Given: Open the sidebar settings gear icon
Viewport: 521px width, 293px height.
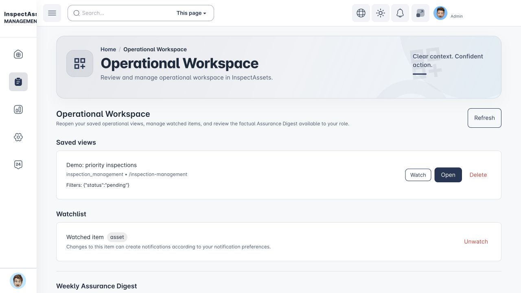Looking at the screenshot, I should click(18, 137).
